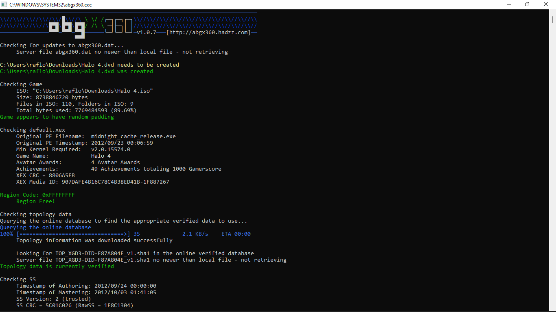The width and height of the screenshot is (556, 312).
Task: Click green 'Halo 4.dvd was created' line
Action: point(77,71)
